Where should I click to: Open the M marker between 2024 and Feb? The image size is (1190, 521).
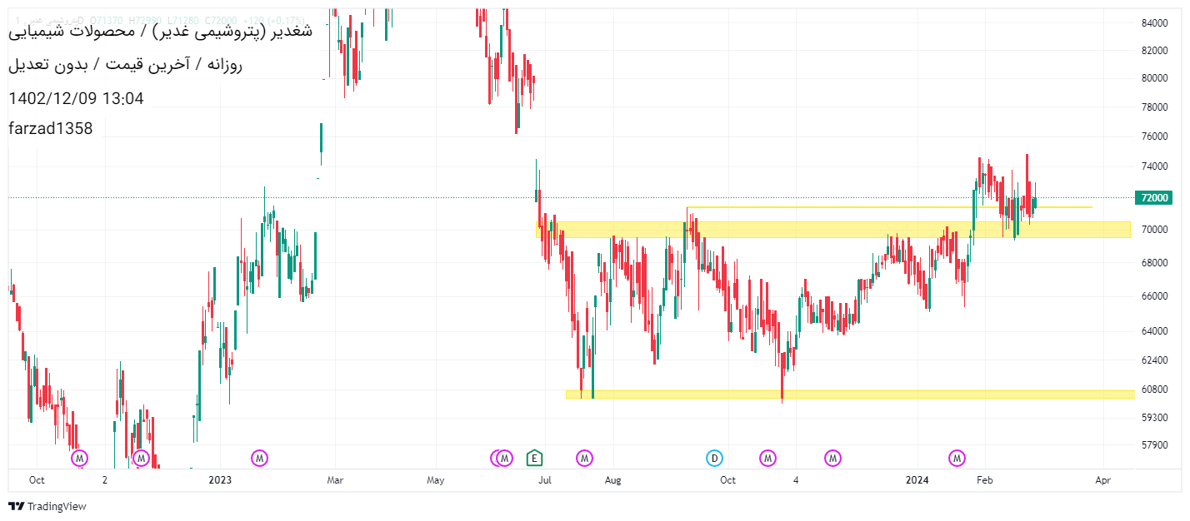[x=957, y=458]
